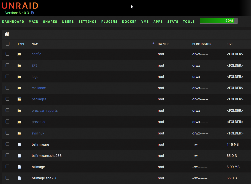Click the UNRAID logo

tap(20, 6)
